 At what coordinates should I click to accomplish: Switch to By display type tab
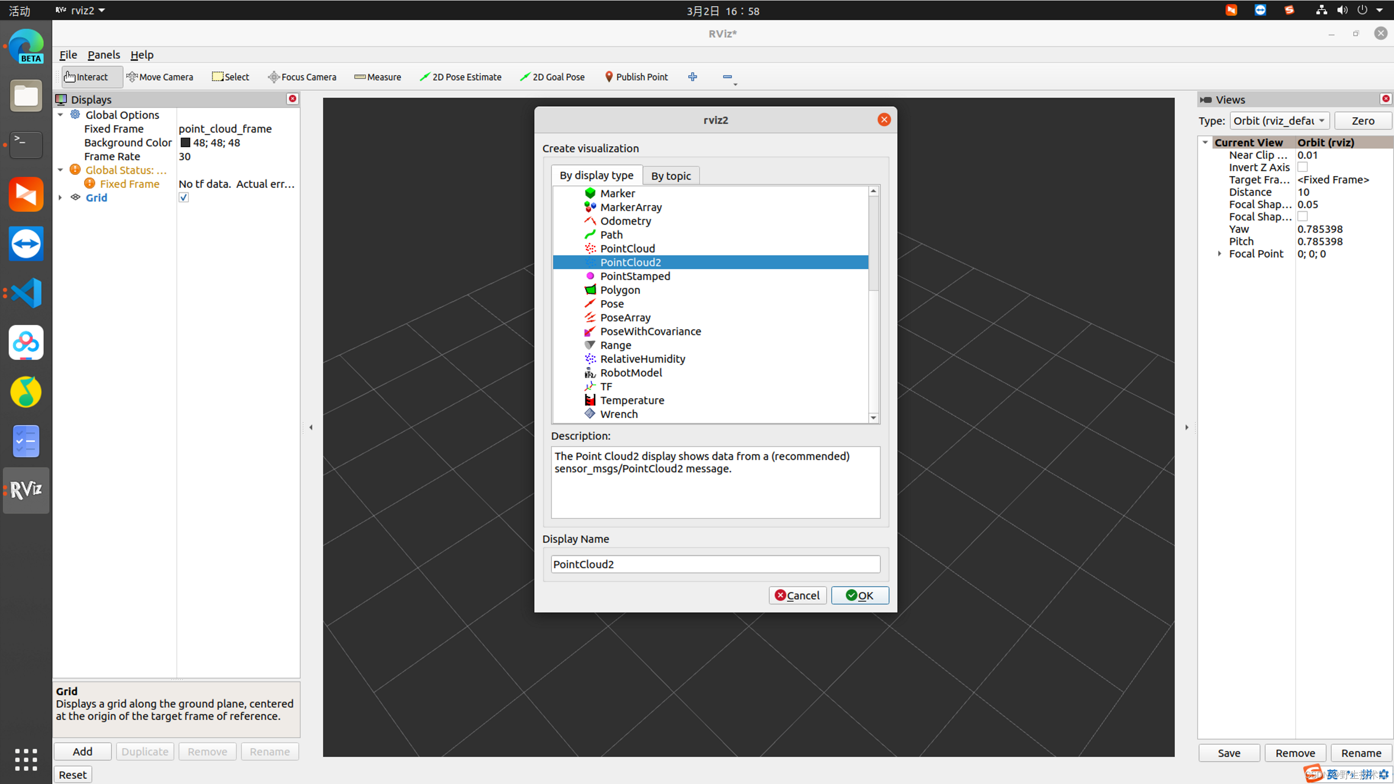tap(595, 175)
